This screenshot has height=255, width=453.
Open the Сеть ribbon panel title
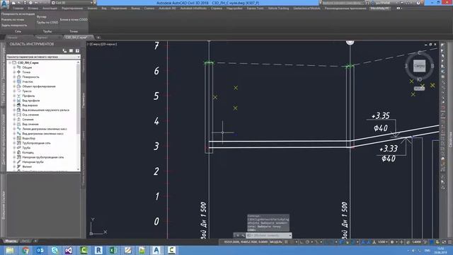point(18,31)
